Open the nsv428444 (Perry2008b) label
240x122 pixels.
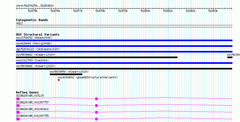pyautogui.click(x=34, y=43)
